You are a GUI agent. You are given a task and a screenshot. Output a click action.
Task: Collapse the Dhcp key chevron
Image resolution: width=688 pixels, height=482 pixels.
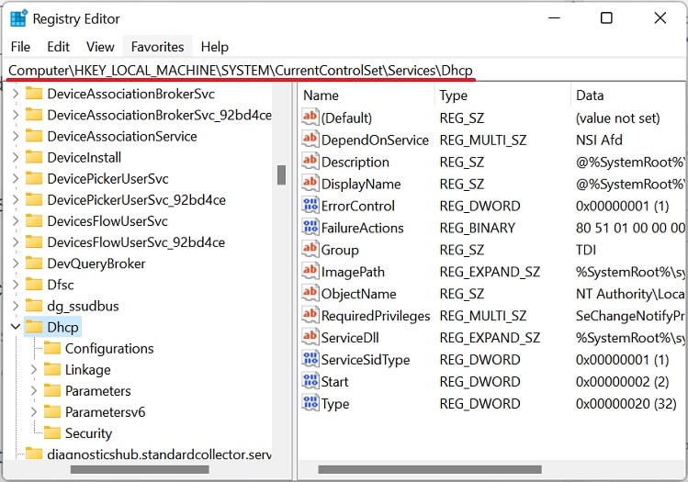coord(16,327)
